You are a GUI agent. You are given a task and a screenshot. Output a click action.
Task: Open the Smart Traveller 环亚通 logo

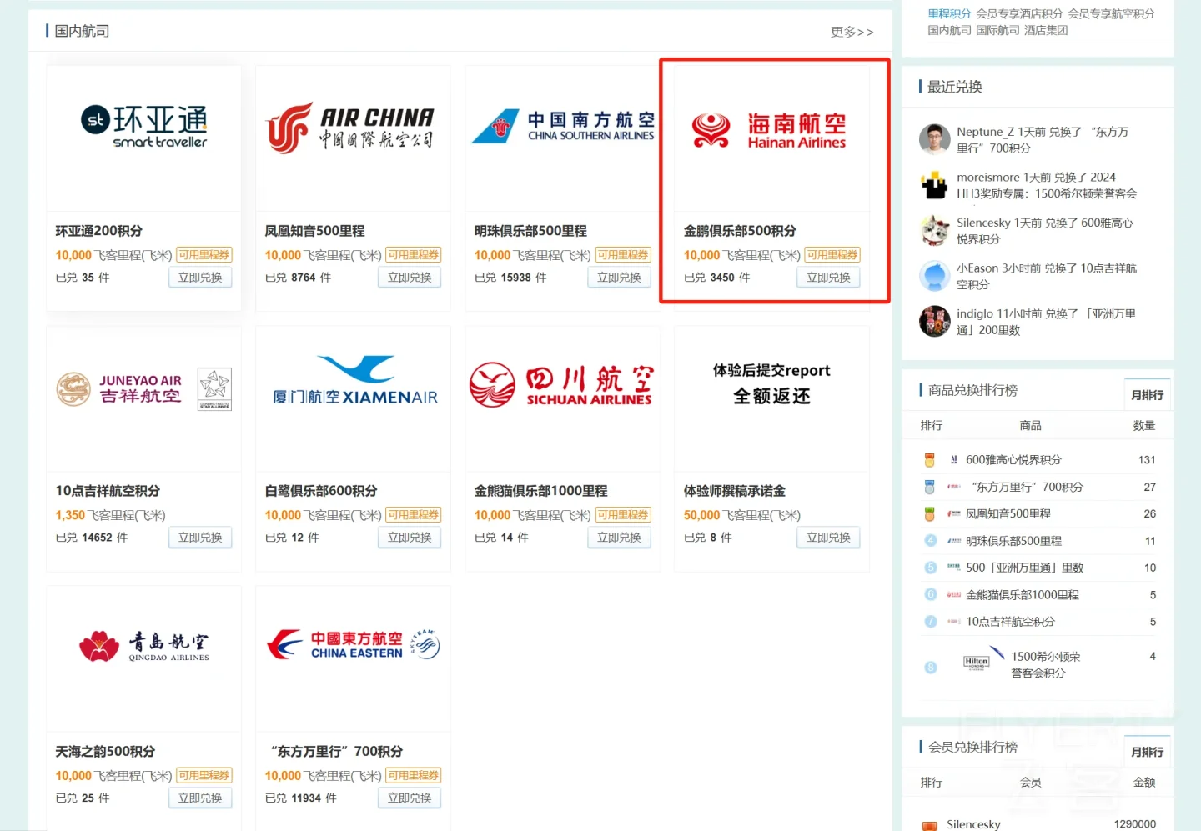(x=143, y=128)
